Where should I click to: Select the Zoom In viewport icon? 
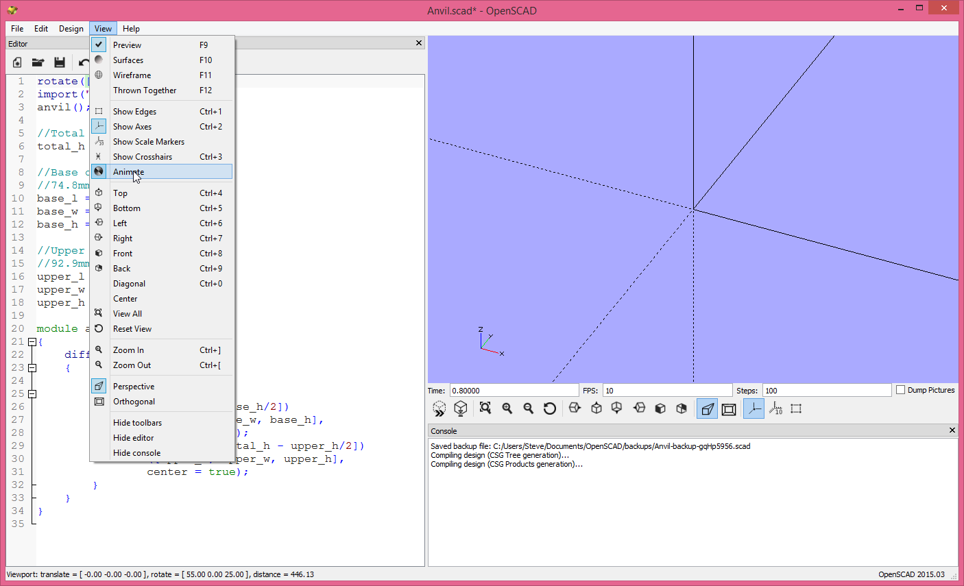click(507, 408)
